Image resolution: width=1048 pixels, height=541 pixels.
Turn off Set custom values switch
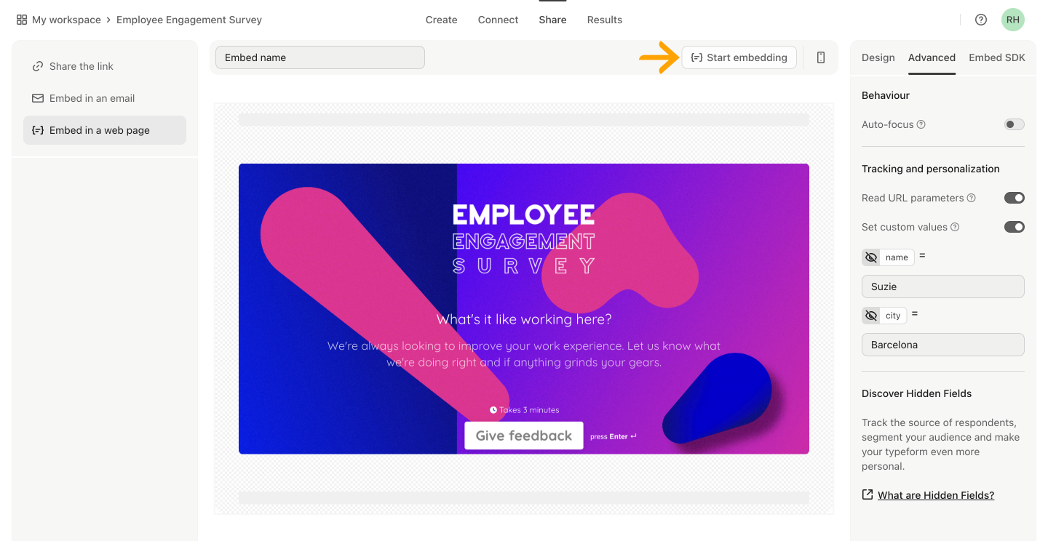pos(1015,227)
